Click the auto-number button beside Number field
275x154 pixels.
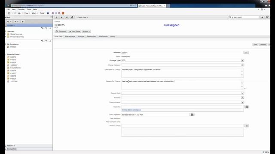click(x=246, y=53)
